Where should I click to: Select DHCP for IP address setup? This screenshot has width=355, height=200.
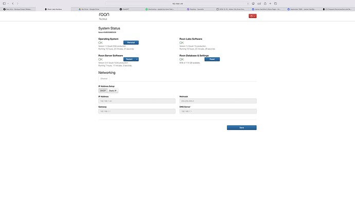(x=103, y=91)
